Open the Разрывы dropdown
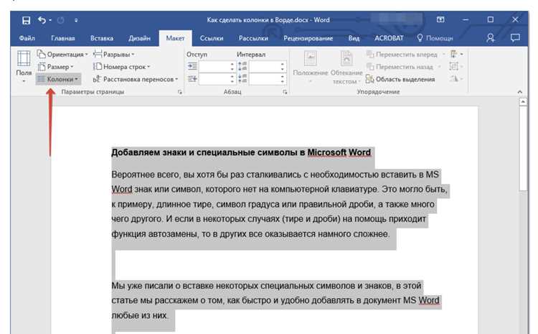The height and width of the screenshot is (334, 538). pyautogui.click(x=113, y=55)
